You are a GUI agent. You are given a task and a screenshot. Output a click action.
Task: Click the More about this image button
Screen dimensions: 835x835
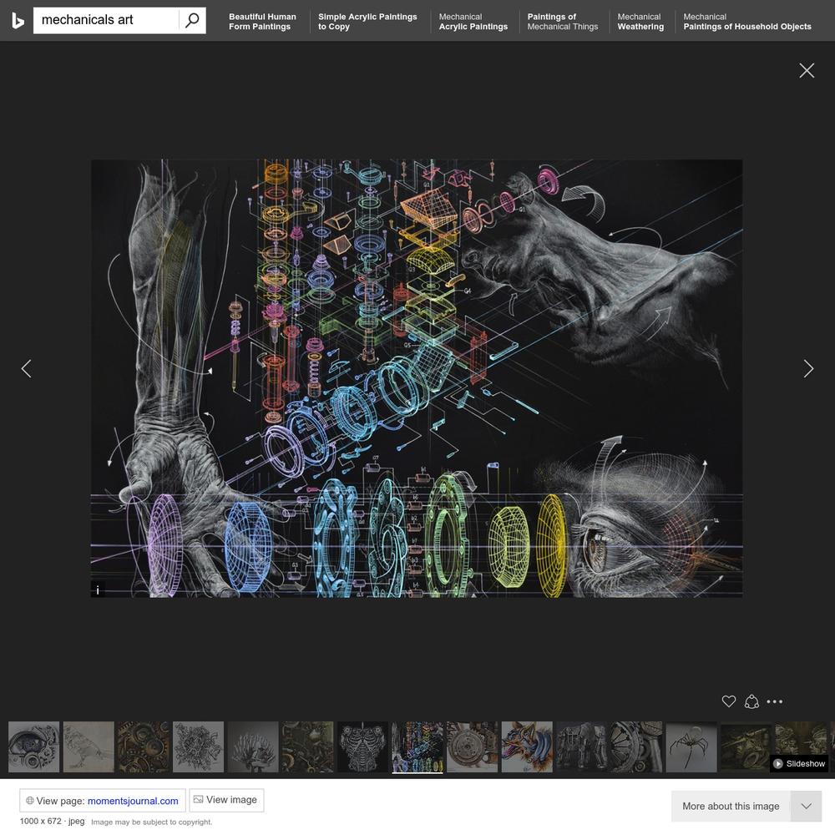(731, 806)
